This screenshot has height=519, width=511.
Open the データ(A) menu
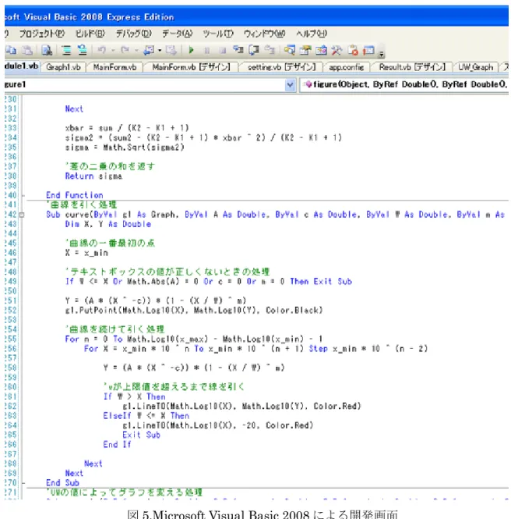tap(177, 34)
